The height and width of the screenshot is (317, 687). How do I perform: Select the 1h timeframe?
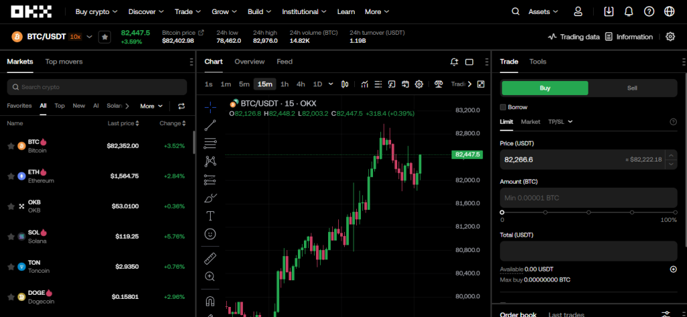(x=284, y=84)
